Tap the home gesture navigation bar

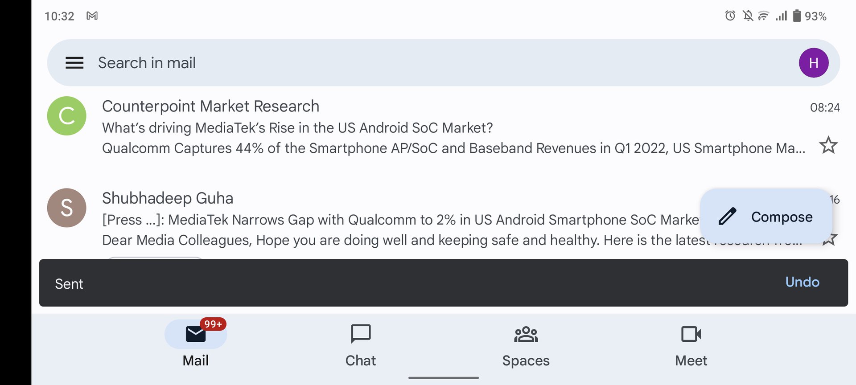pos(444,378)
